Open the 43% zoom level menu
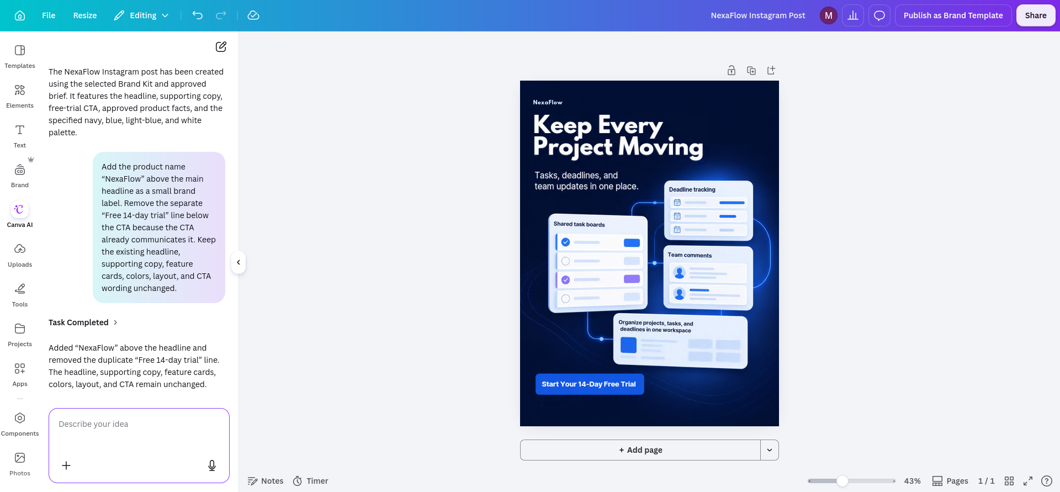This screenshot has width=1060, height=492. (912, 481)
